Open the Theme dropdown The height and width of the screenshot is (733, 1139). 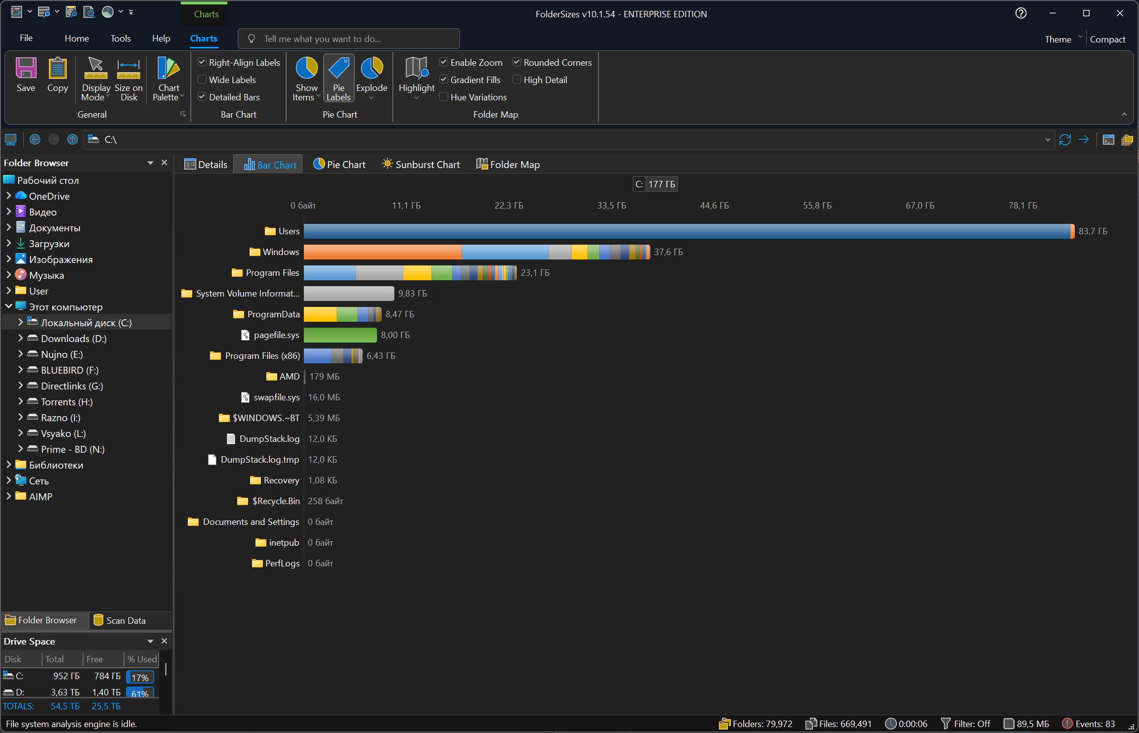coord(1063,39)
